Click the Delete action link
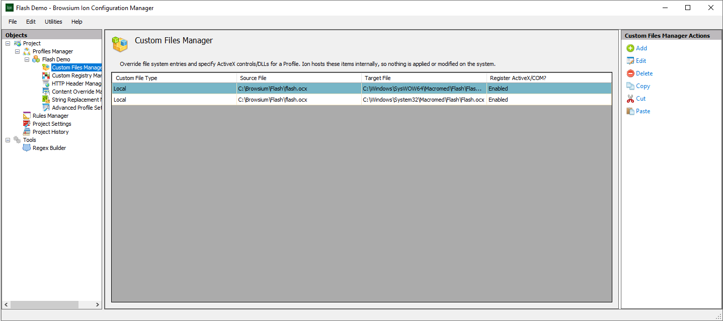This screenshot has height=321, width=723. [645, 73]
